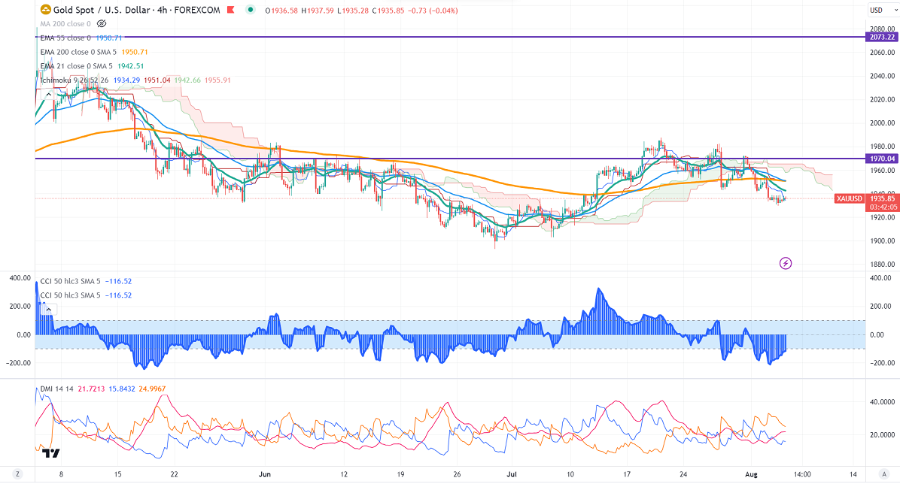Click the 40.0000 DMI axis label
This screenshot has height=484, width=900.
tap(883, 402)
